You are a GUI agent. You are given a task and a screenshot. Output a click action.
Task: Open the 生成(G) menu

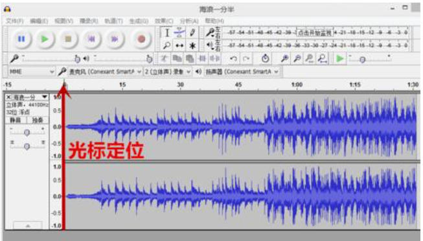coord(139,21)
